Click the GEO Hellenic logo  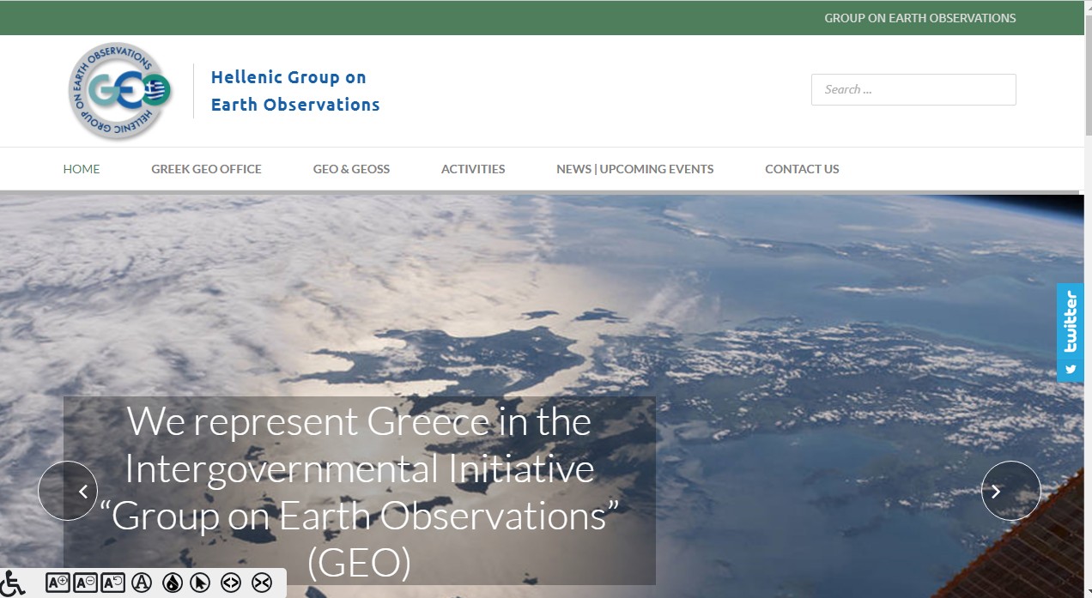click(x=120, y=91)
